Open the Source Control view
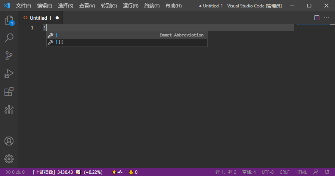335x176 pixels. point(9,56)
